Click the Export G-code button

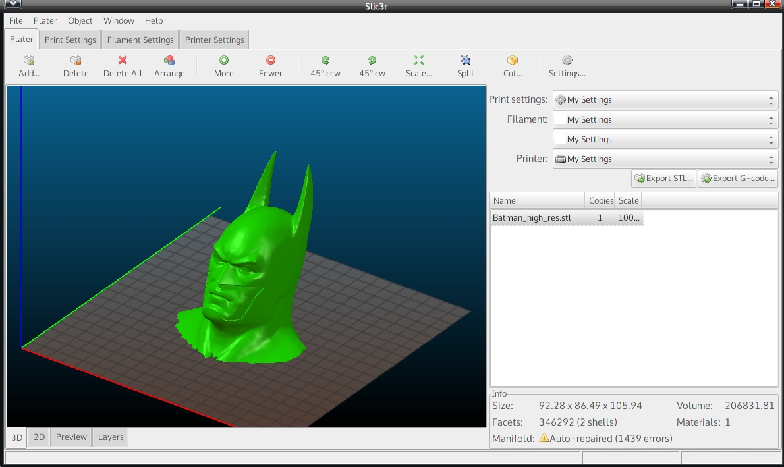tap(738, 179)
